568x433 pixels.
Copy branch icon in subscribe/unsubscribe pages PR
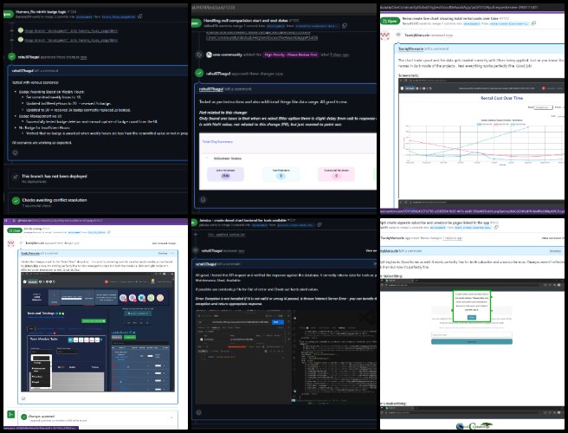point(496,227)
